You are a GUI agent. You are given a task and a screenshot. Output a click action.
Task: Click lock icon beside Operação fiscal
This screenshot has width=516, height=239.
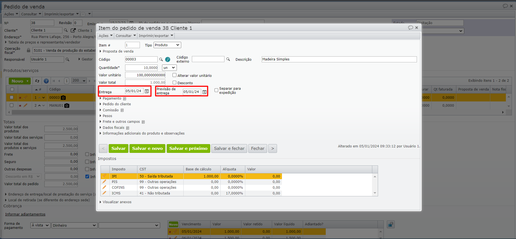click(28, 50)
